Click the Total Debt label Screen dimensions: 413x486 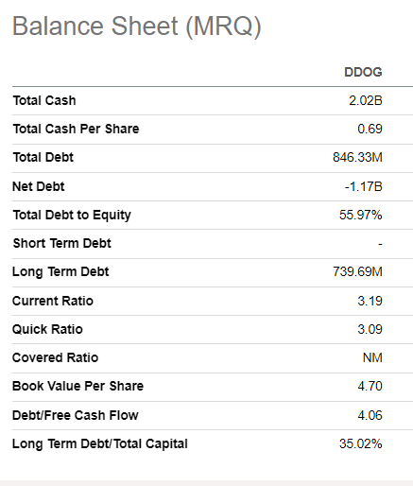pyautogui.click(x=43, y=157)
